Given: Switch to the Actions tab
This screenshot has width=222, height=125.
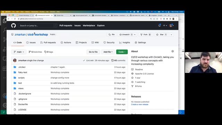Looking at the screenshot, I should 66,42.
